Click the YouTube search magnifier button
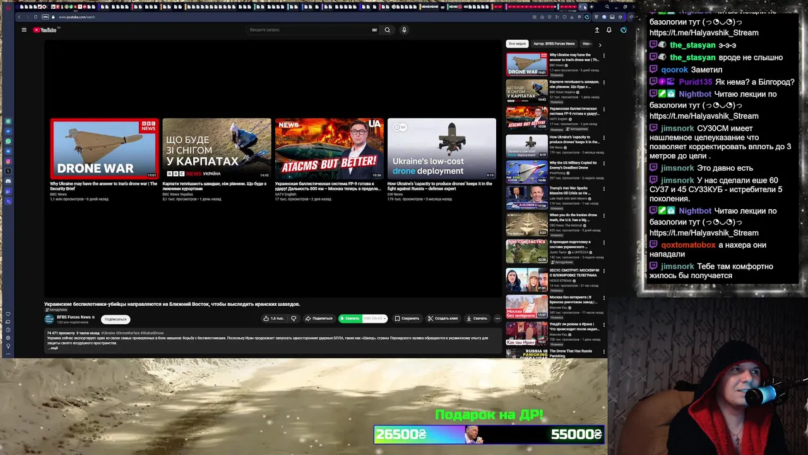This screenshot has width=808, height=455. (388, 30)
